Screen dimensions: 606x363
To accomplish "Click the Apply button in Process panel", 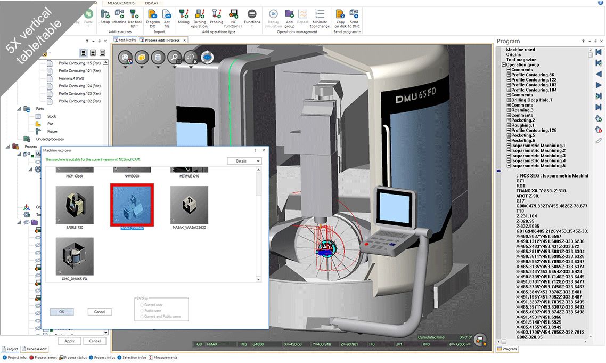I will click(69, 341).
